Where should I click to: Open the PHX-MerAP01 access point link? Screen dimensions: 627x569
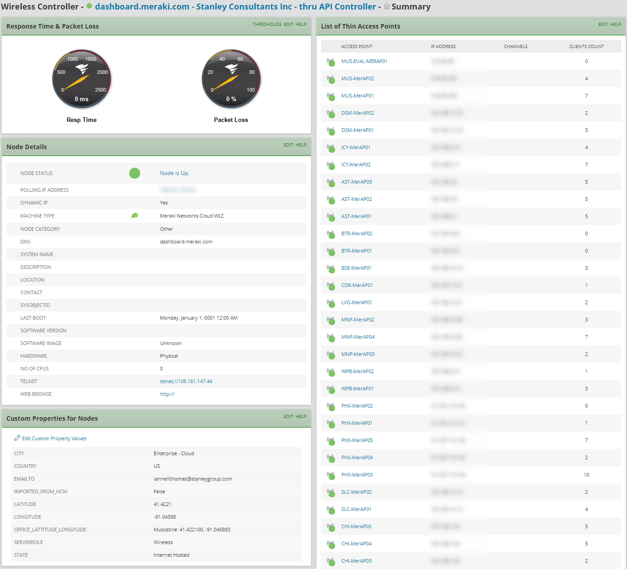point(357,423)
